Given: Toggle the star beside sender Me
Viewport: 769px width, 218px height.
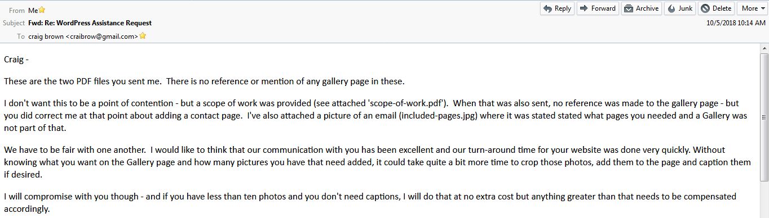Looking at the screenshot, I should click(42, 10).
